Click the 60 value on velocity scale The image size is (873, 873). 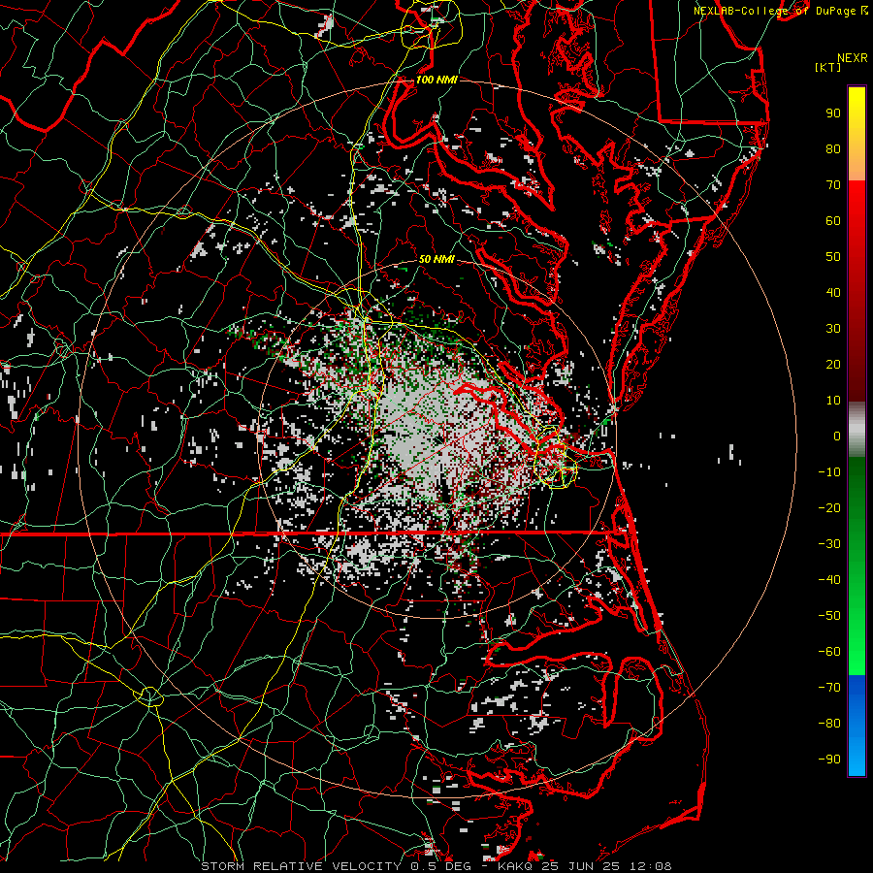833,221
